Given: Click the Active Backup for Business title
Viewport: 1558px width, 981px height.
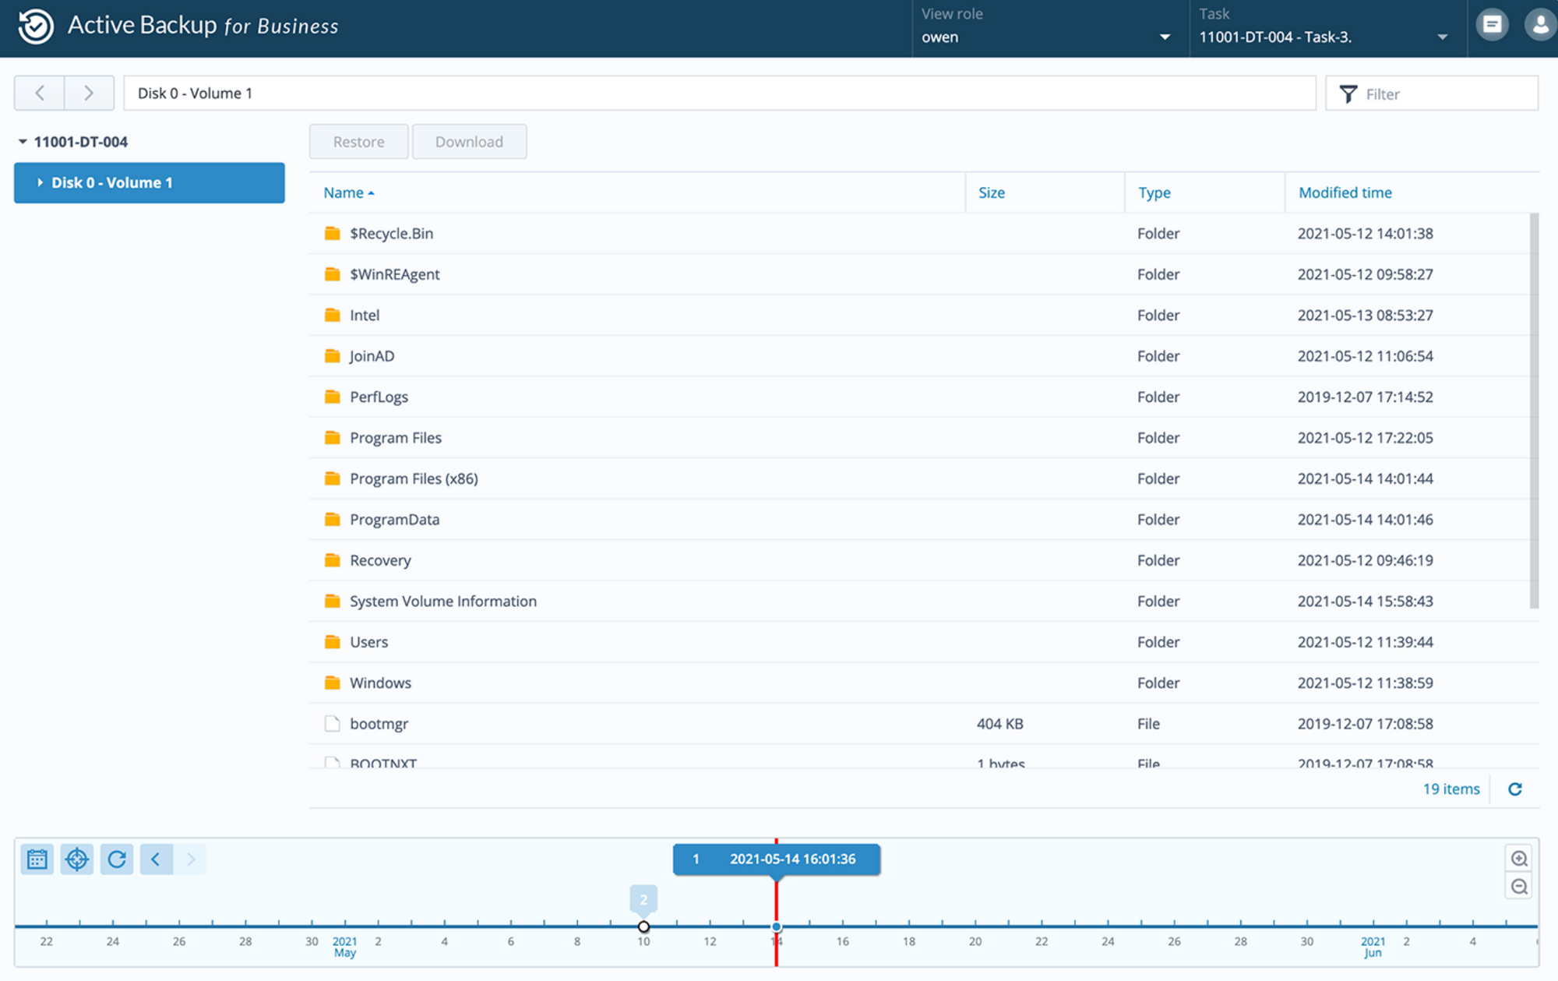Looking at the screenshot, I should click(x=203, y=26).
